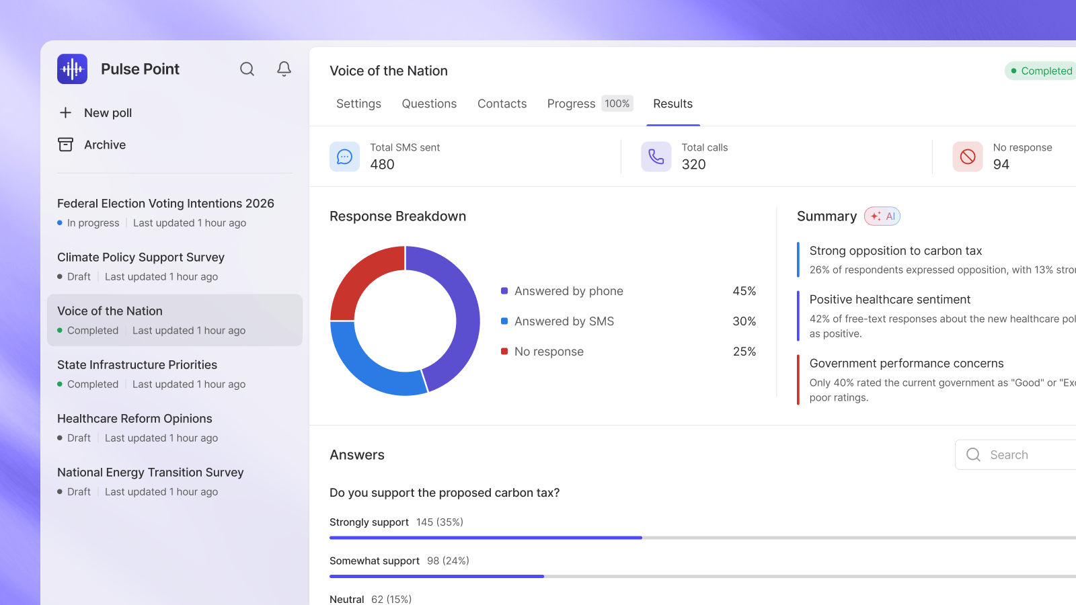Click the Total calls phone icon
The height and width of the screenshot is (605, 1076).
[x=656, y=157]
